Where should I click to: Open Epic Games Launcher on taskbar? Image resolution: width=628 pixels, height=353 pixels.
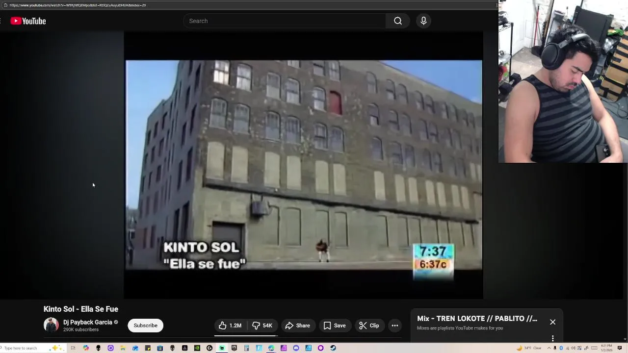[234, 348]
